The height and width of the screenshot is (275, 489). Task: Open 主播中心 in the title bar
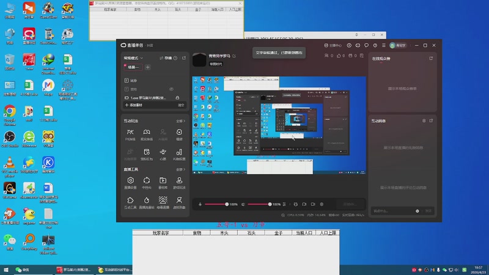(x=333, y=45)
